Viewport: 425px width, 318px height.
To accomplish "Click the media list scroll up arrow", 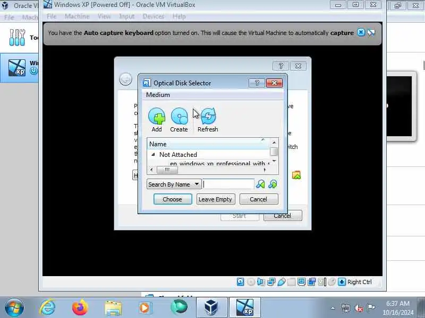I will [274, 142].
